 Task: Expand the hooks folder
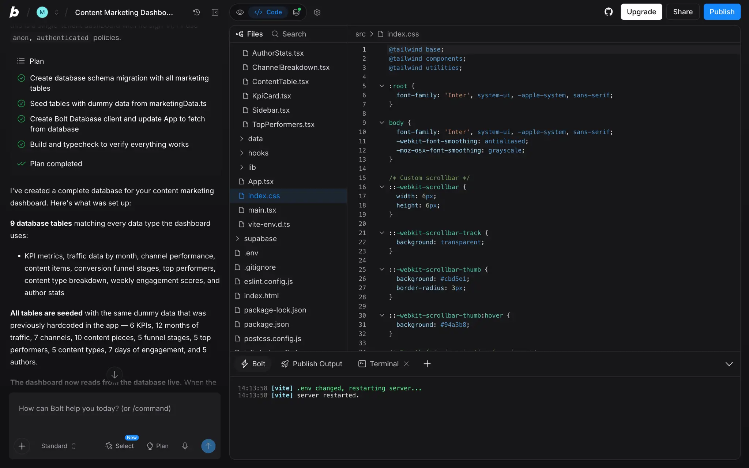click(x=257, y=153)
